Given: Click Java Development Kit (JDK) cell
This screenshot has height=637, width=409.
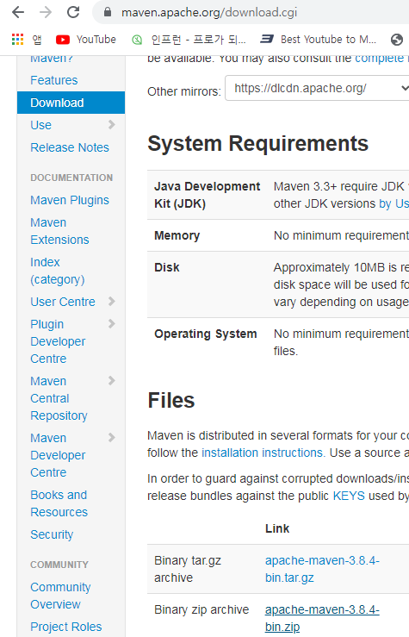Looking at the screenshot, I should pos(207,195).
